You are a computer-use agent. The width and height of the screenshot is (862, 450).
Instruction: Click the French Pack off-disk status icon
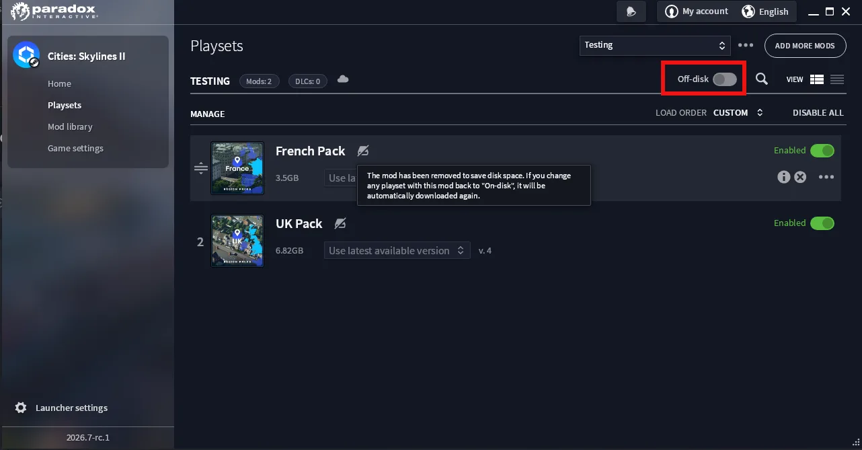point(363,151)
